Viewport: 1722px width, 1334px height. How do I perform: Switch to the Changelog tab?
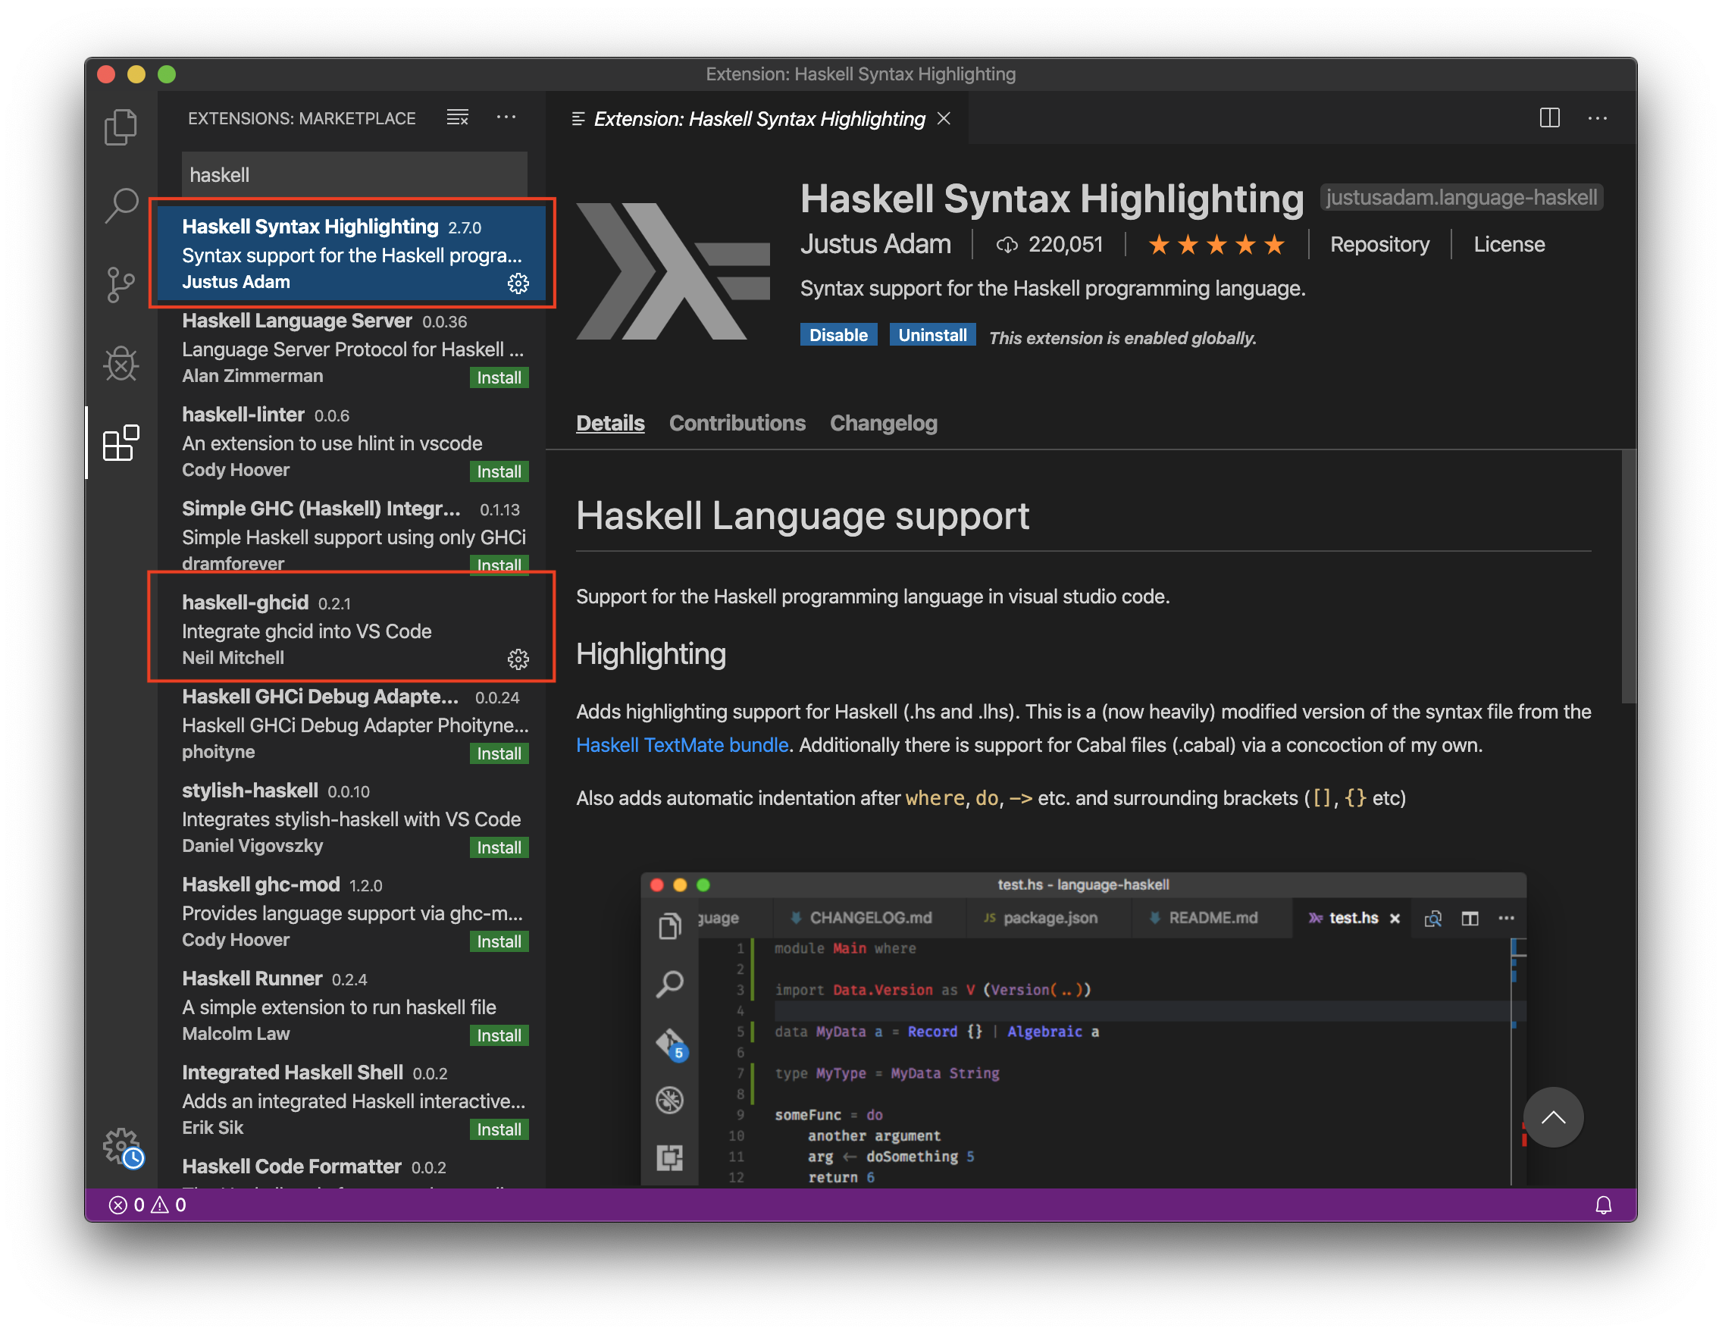tap(883, 424)
